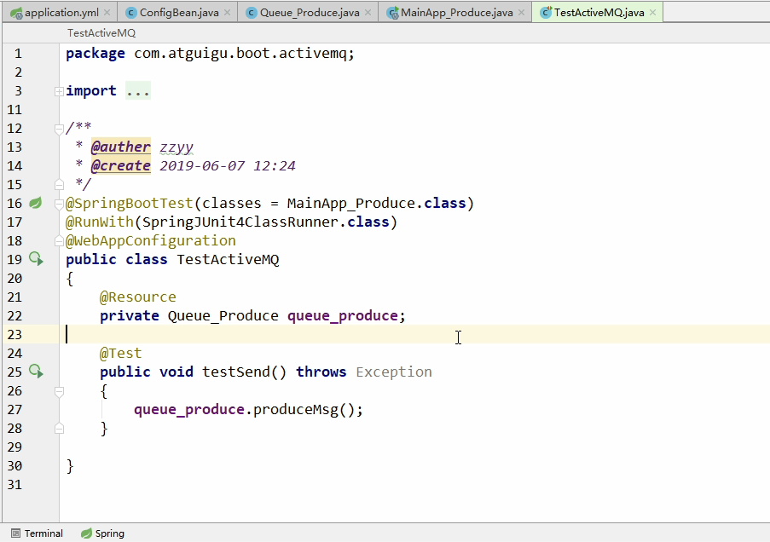Collapse the annotations fold at line 16
The image size is (770, 542).
(59, 203)
